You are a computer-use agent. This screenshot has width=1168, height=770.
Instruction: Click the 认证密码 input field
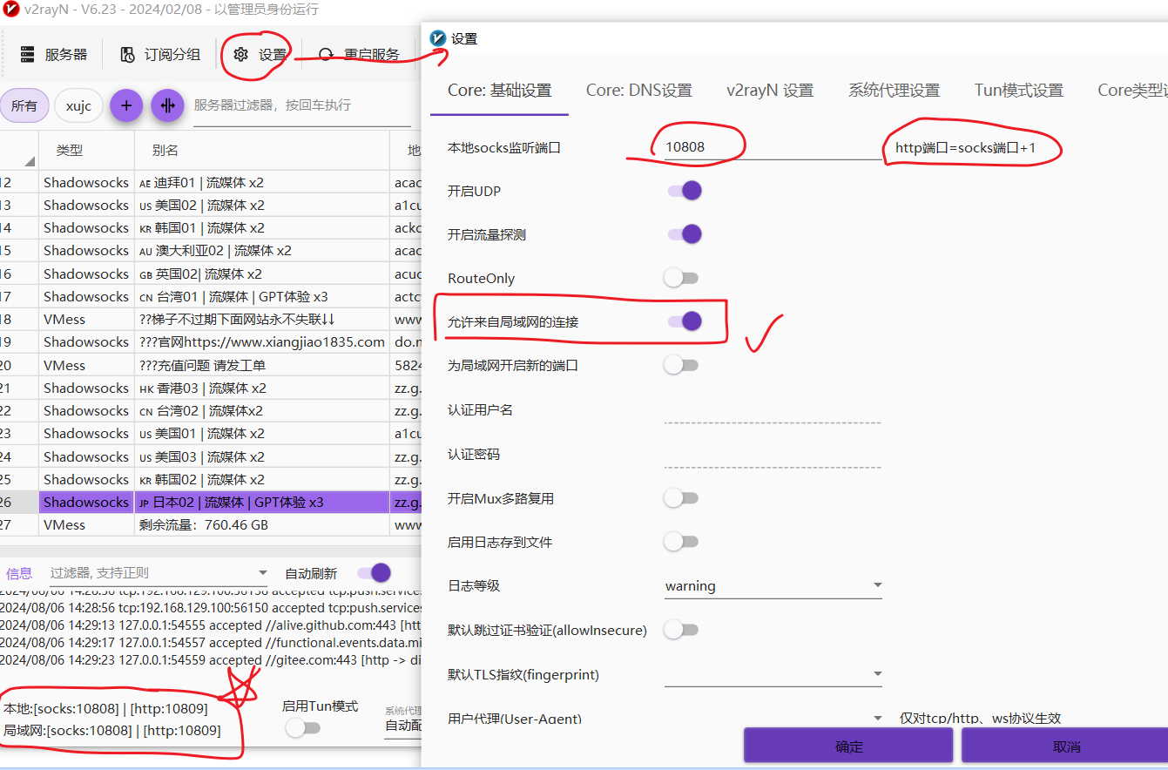[773, 455]
